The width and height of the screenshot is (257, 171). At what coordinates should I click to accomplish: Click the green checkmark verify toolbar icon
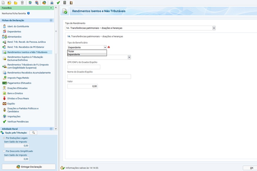click(x=58, y=3)
